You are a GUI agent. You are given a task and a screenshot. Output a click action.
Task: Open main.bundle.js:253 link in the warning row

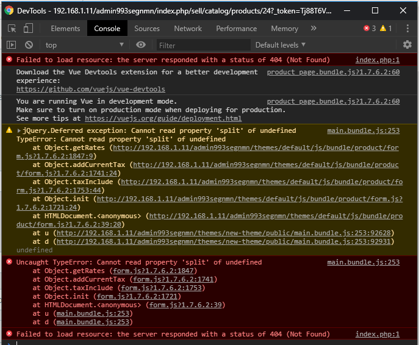pos(363,130)
